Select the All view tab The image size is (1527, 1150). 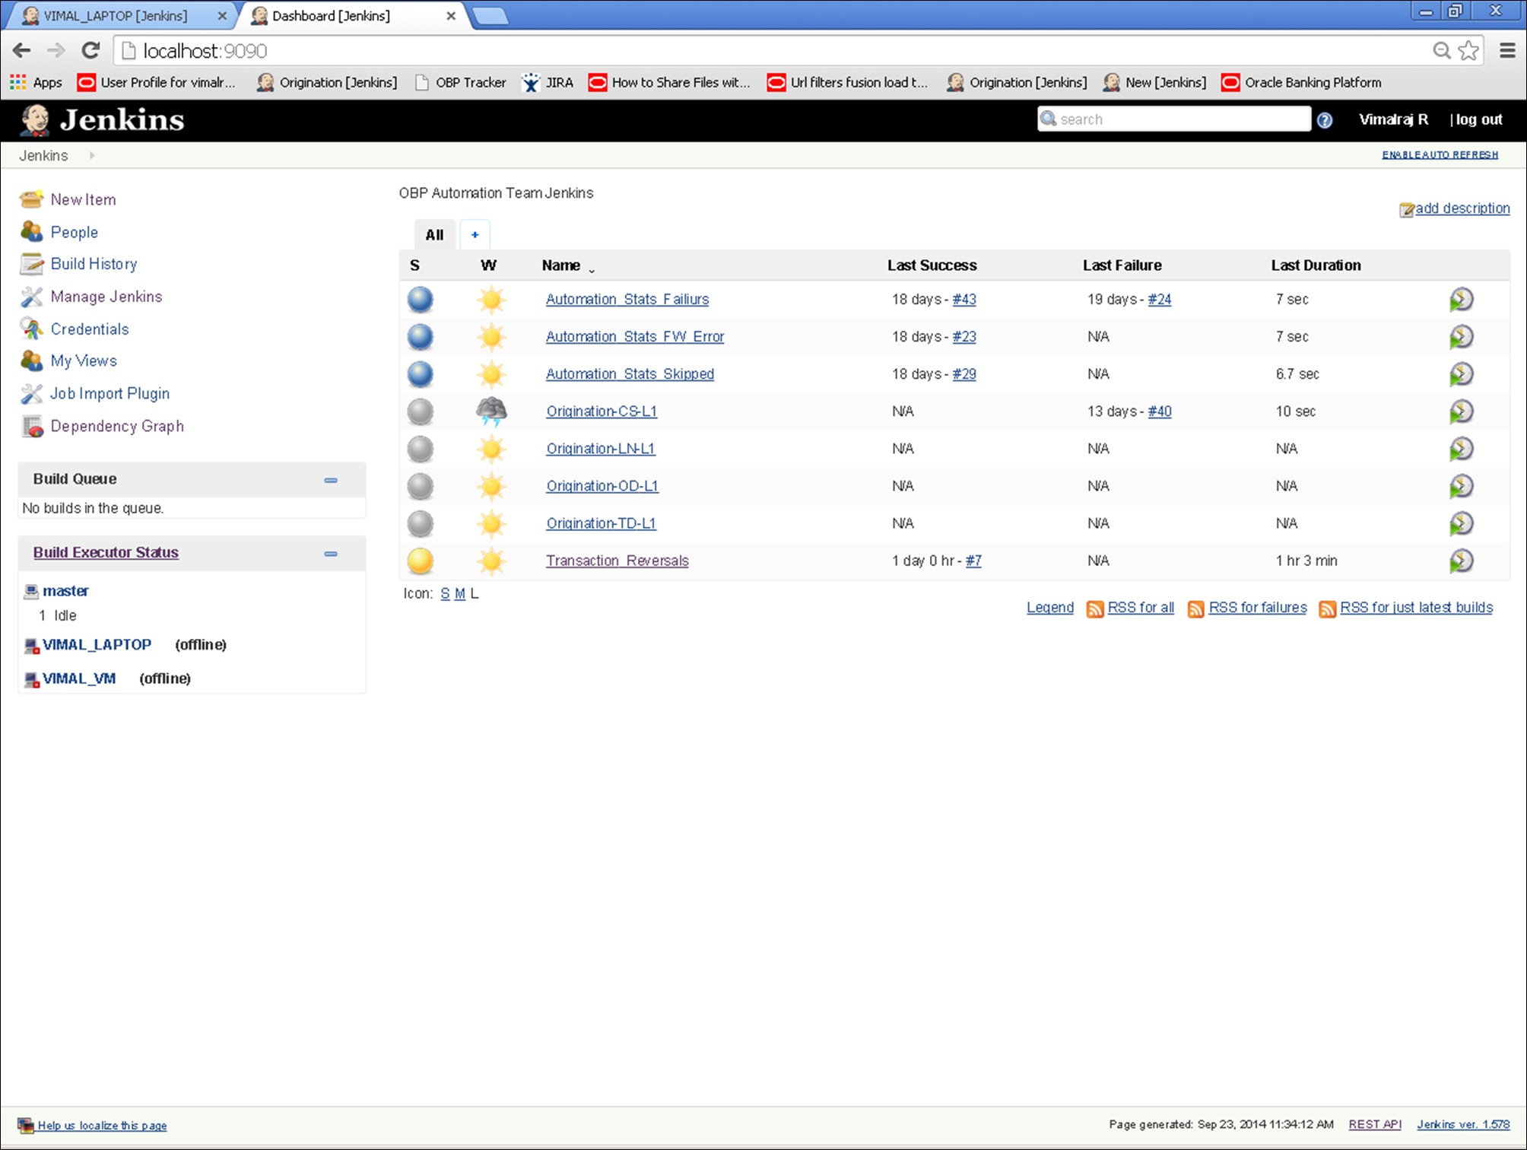click(434, 235)
